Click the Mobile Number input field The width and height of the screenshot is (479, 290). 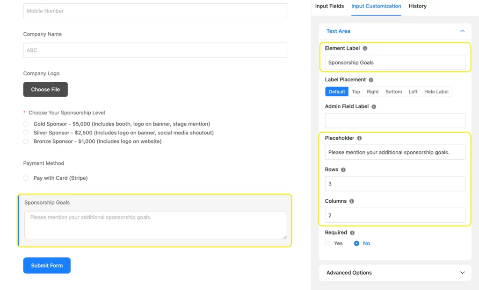[155, 11]
